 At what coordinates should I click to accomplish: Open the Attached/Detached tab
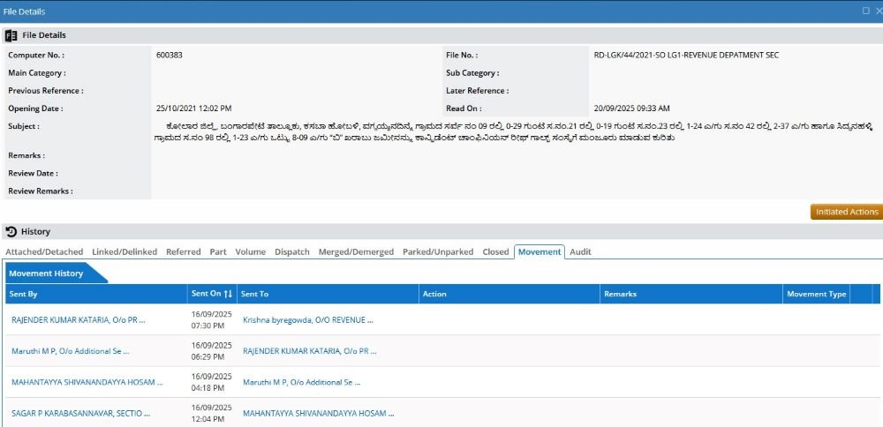(44, 251)
